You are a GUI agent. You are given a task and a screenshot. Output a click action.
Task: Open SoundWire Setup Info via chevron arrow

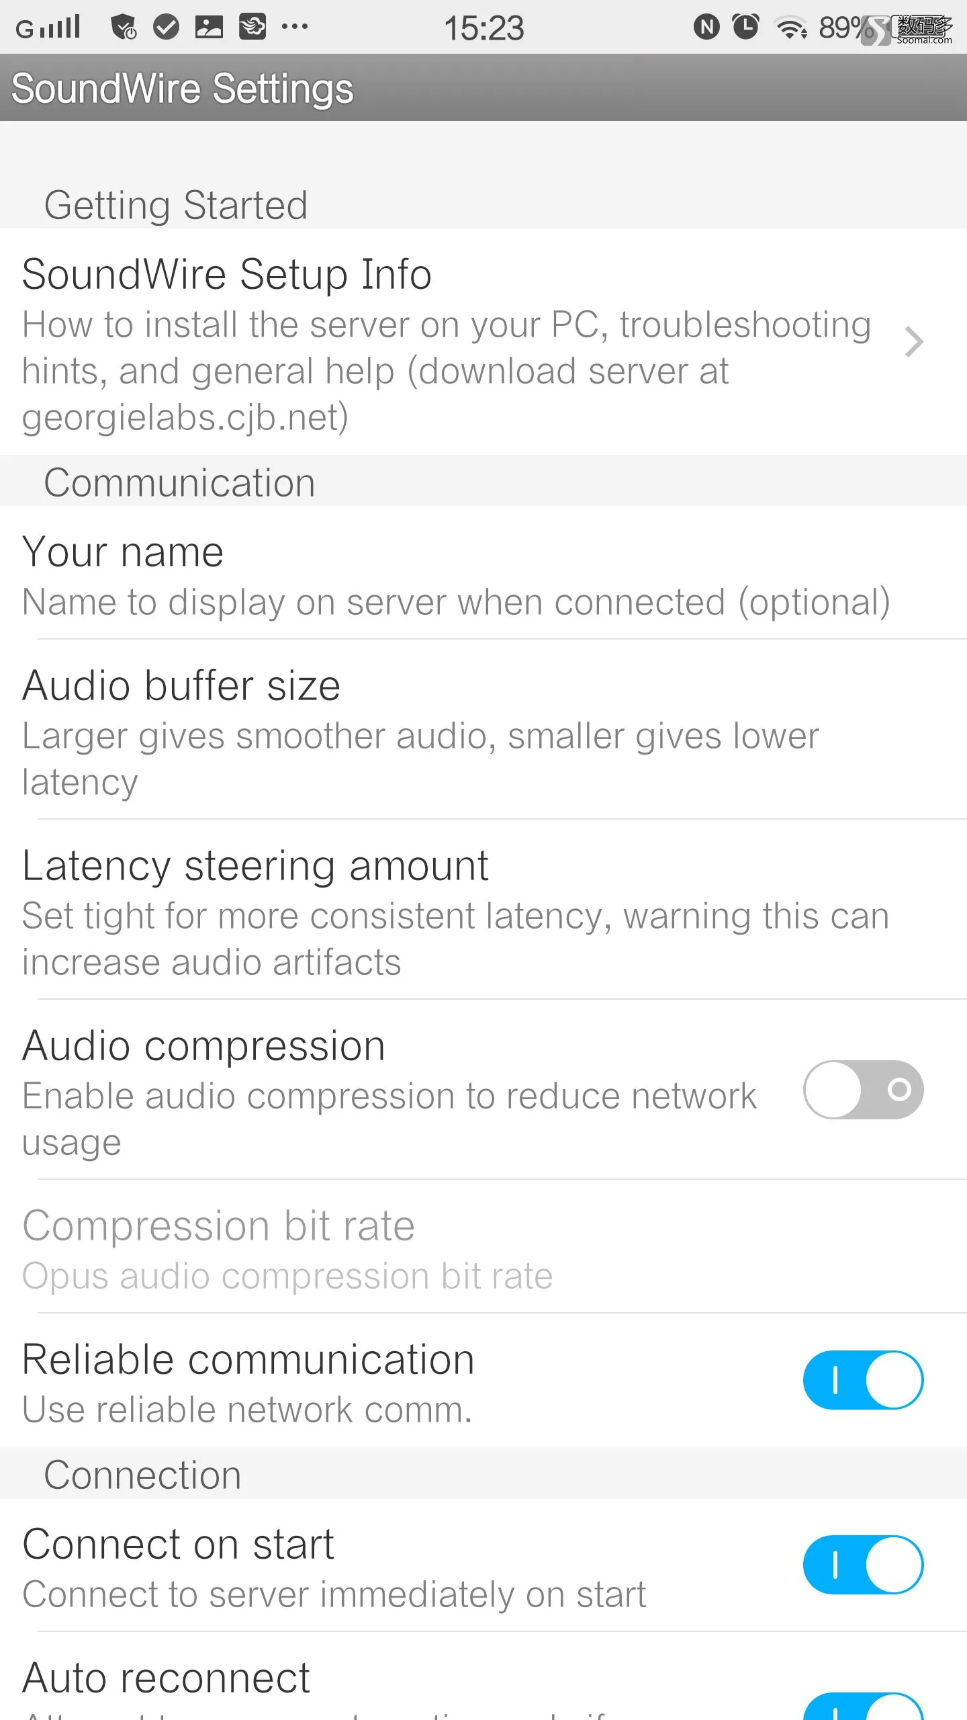click(914, 342)
